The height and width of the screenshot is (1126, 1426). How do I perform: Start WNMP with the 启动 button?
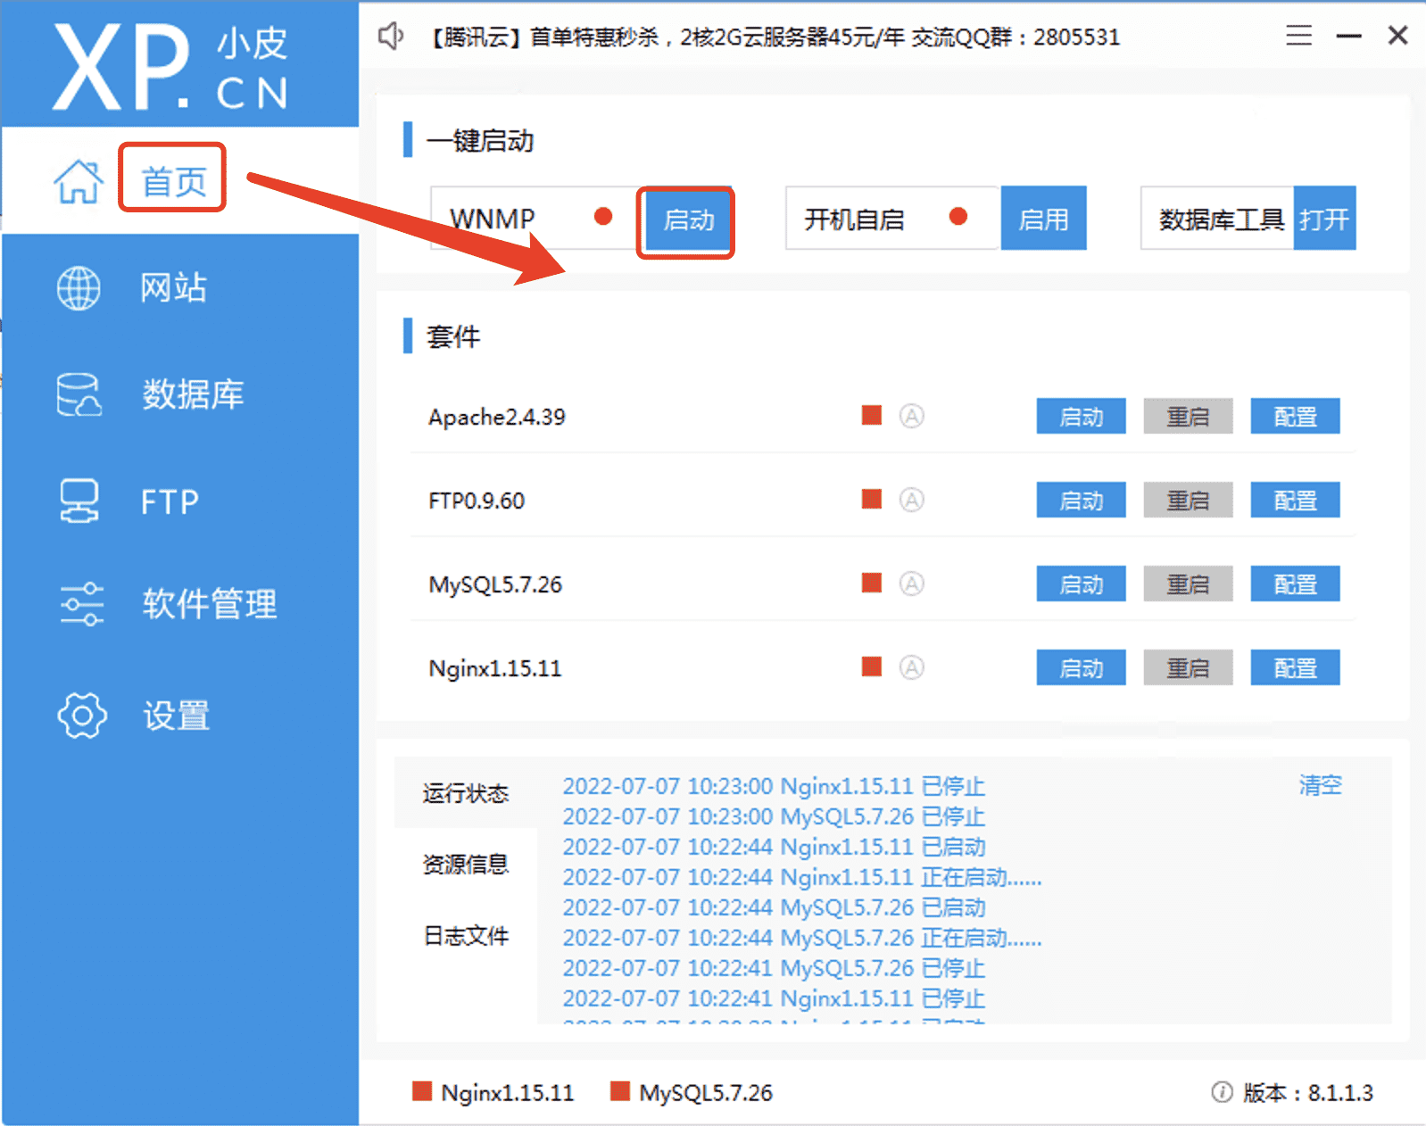pos(688,220)
